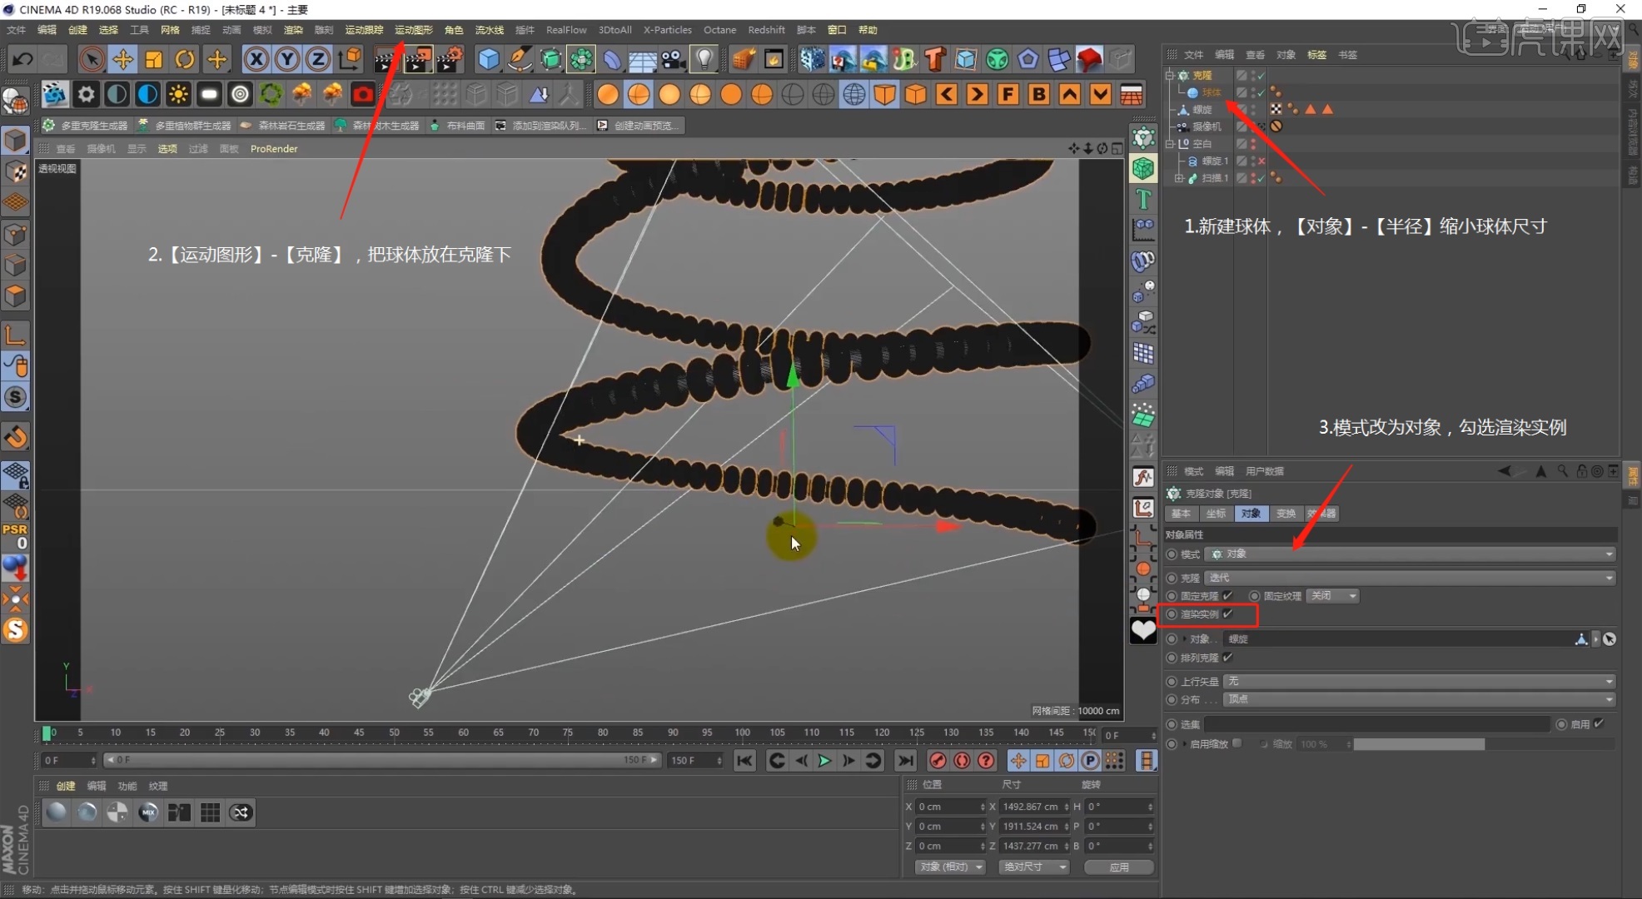The height and width of the screenshot is (899, 1642).
Task: Add a Floor environment object
Action: click(x=643, y=59)
